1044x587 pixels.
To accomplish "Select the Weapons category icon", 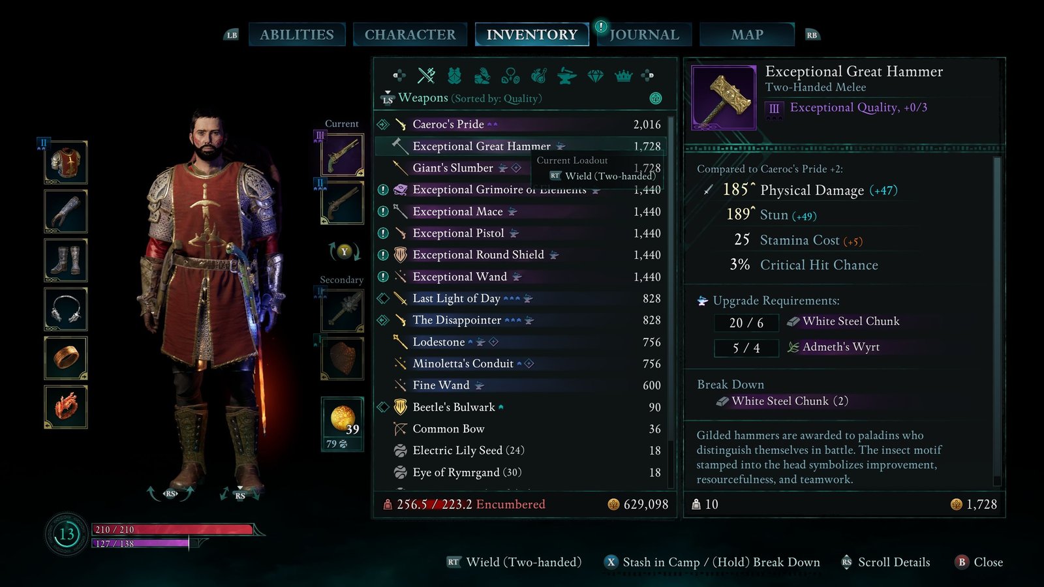I will pyautogui.click(x=426, y=76).
